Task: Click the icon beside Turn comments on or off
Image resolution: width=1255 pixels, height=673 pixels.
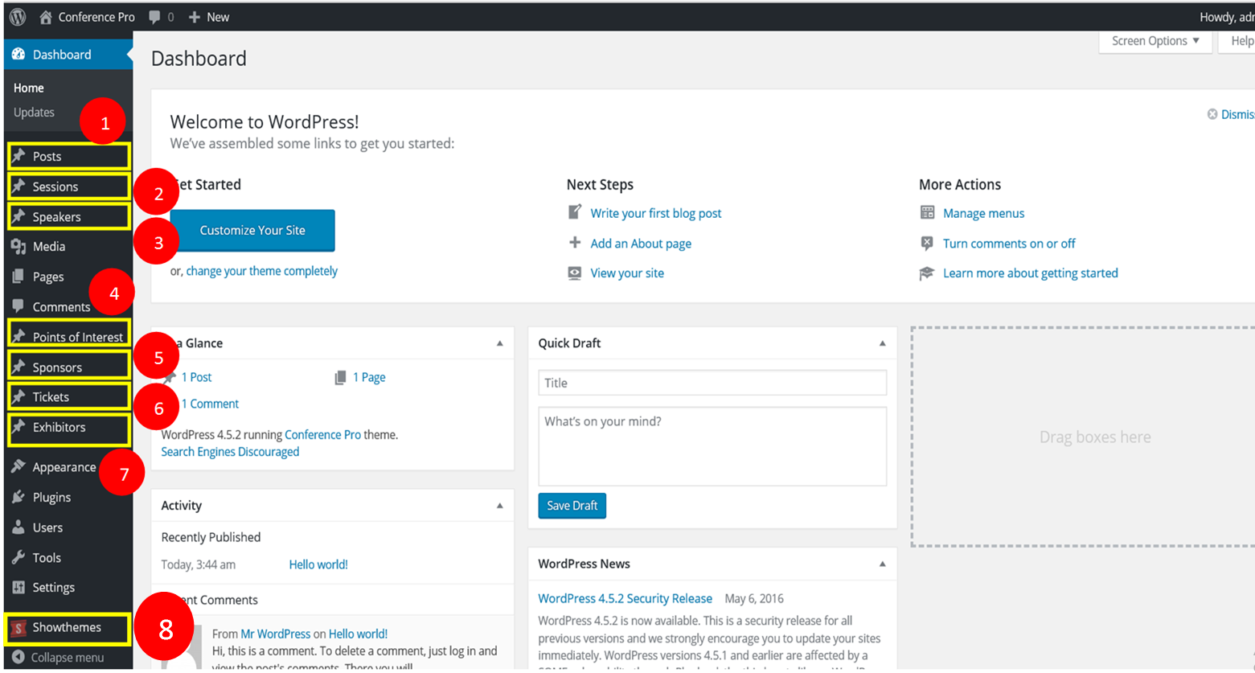Action: 927,243
